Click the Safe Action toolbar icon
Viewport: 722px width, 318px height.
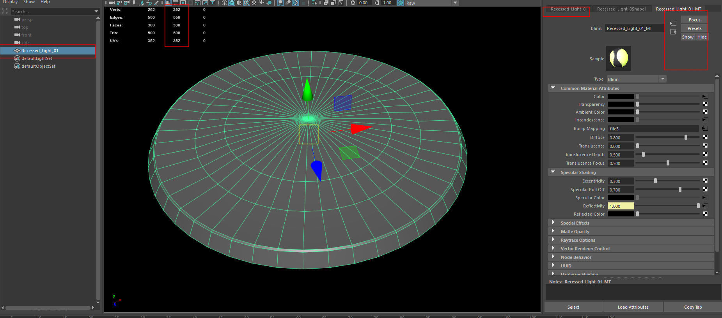205,3
